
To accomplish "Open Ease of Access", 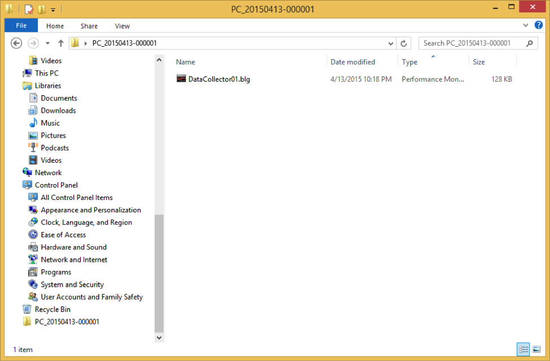I will coord(63,235).
